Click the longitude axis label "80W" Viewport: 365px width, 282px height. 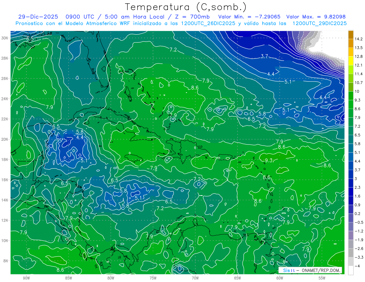[111, 278]
